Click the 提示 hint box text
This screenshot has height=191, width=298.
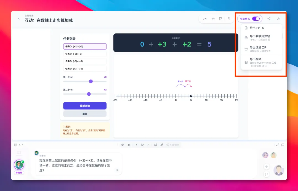pyautogui.click(x=85, y=130)
